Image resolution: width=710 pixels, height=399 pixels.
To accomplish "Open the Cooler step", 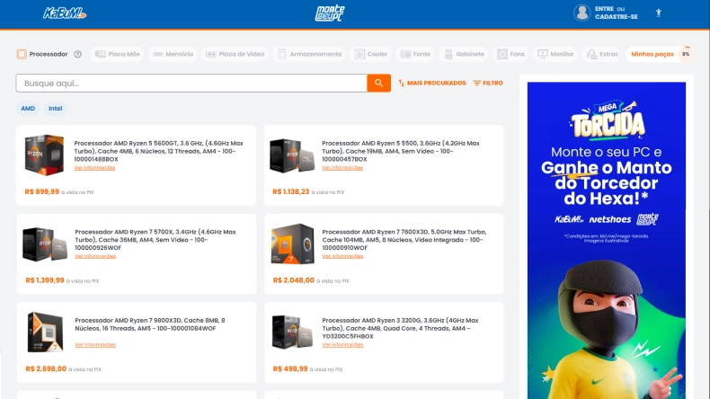I will tap(371, 54).
